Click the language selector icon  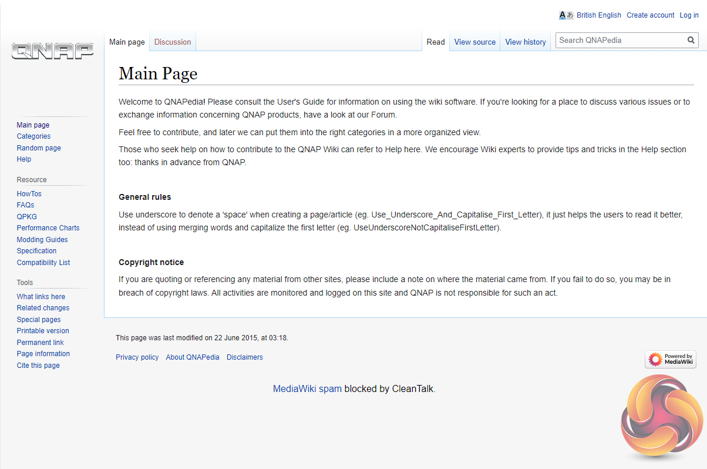coord(565,15)
